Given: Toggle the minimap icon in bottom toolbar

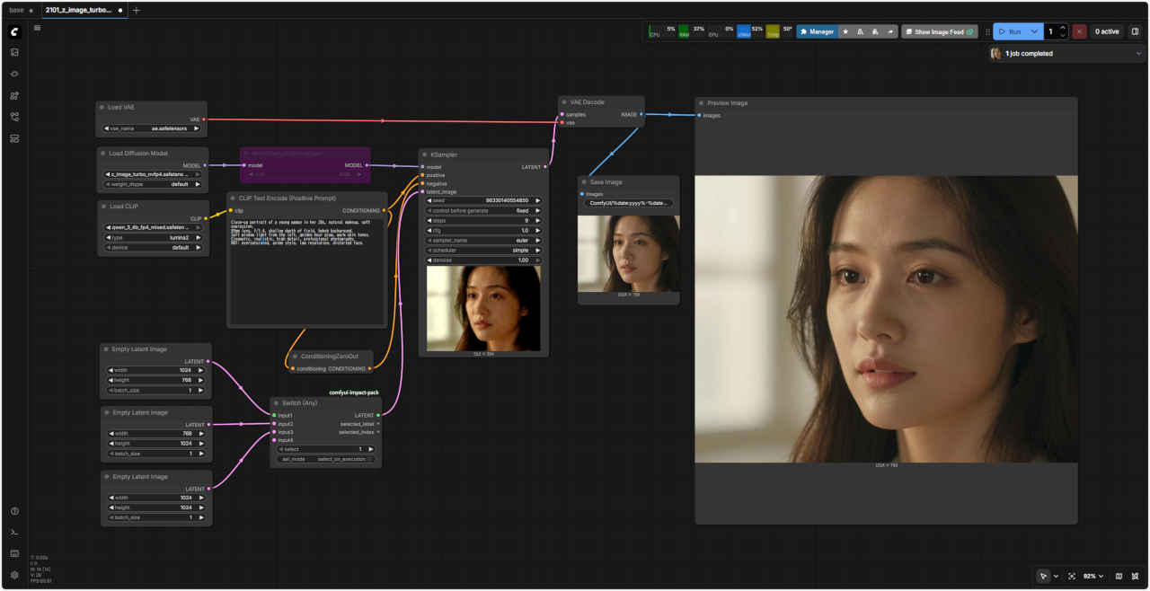Looking at the screenshot, I should coord(1119,576).
